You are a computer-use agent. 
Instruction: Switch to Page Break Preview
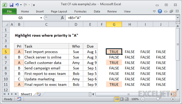127,99
